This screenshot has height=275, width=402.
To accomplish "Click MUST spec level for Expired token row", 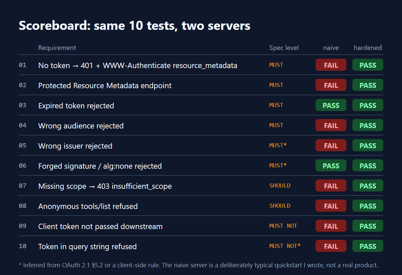I will pyautogui.click(x=276, y=105).
